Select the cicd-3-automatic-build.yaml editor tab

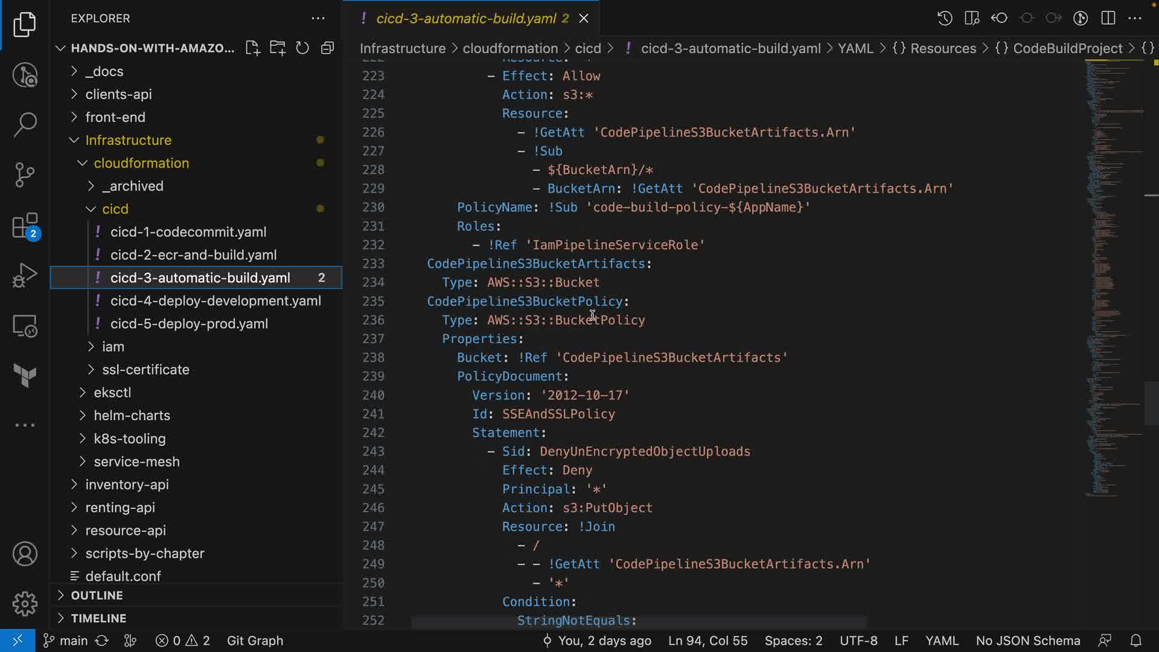[x=465, y=18]
